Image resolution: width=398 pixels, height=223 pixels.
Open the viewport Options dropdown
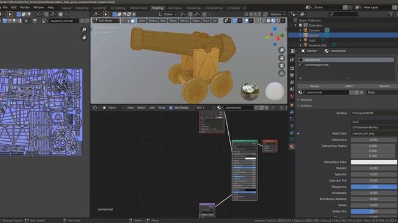coord(277,14)
